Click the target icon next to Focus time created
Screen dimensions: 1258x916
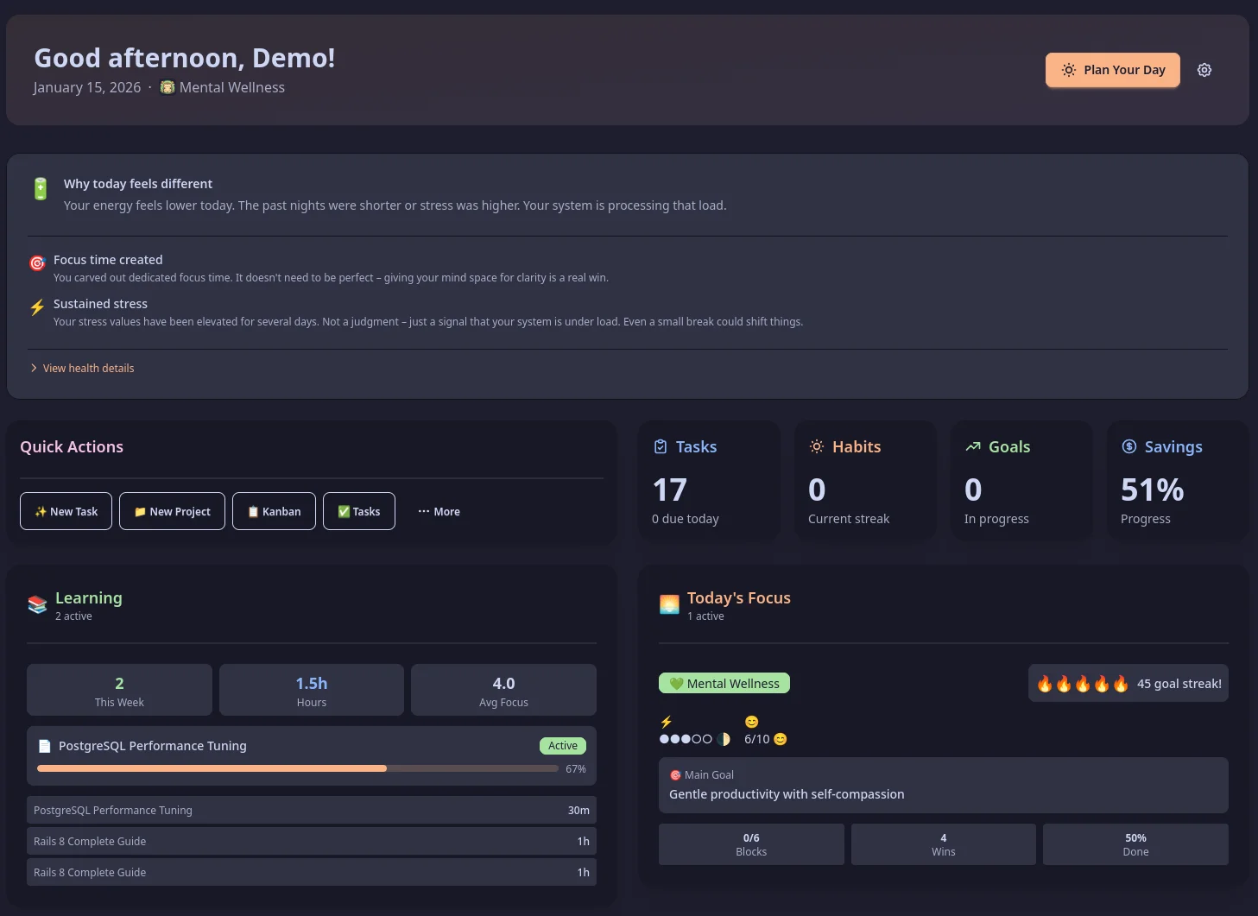pyautogui.click(x=37, y=263)
